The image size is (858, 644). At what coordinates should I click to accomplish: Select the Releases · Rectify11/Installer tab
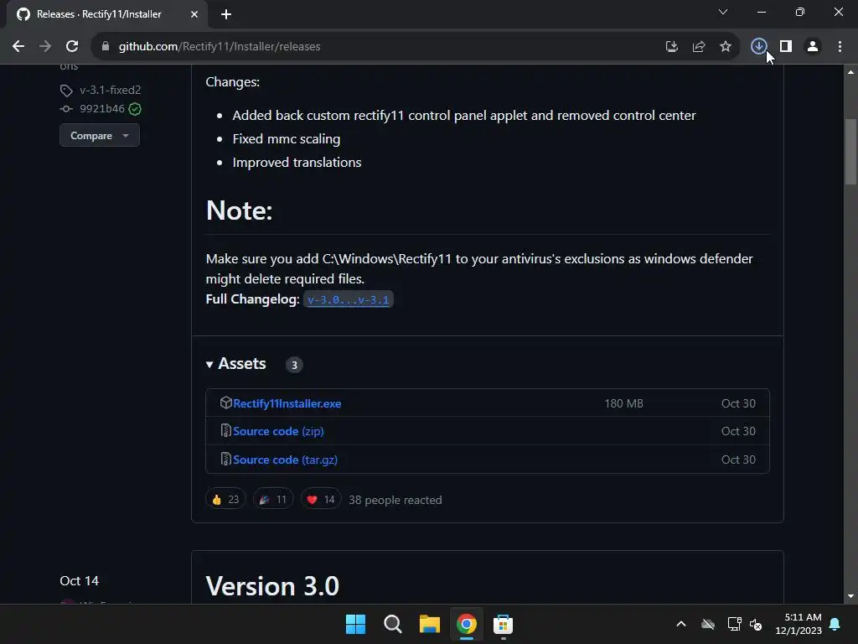[107, 14]
